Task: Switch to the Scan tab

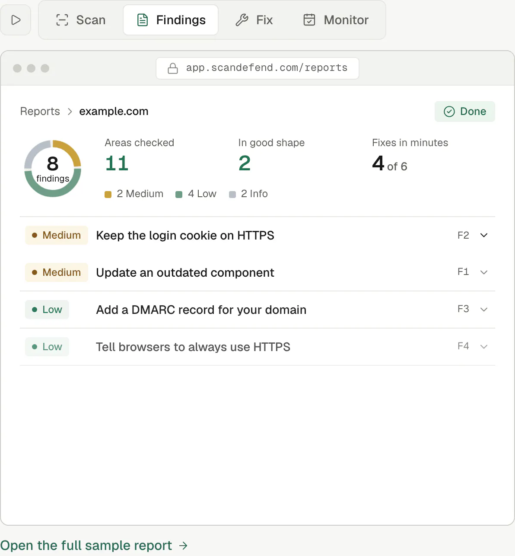Action: point(81,20)
